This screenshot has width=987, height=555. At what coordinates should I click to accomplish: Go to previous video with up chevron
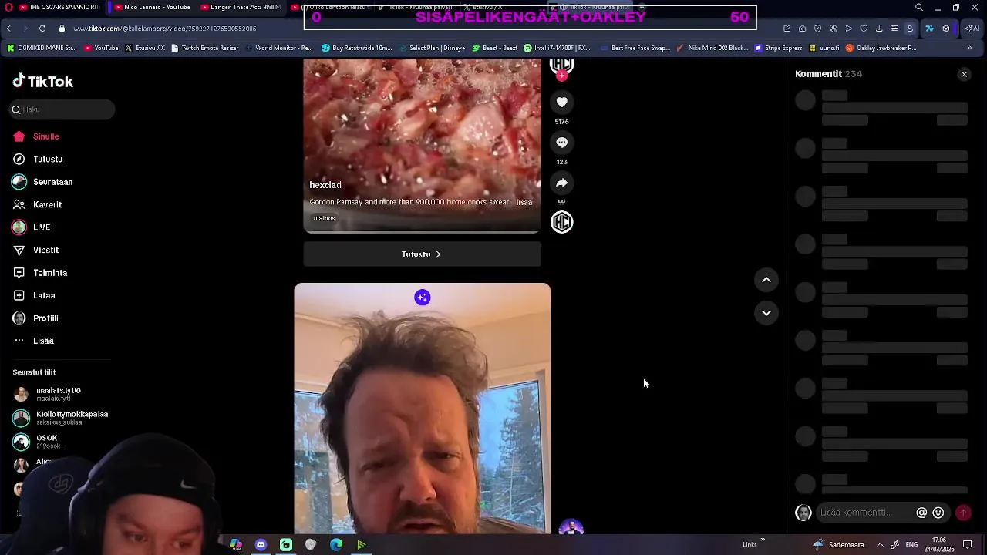coord(766,280)
